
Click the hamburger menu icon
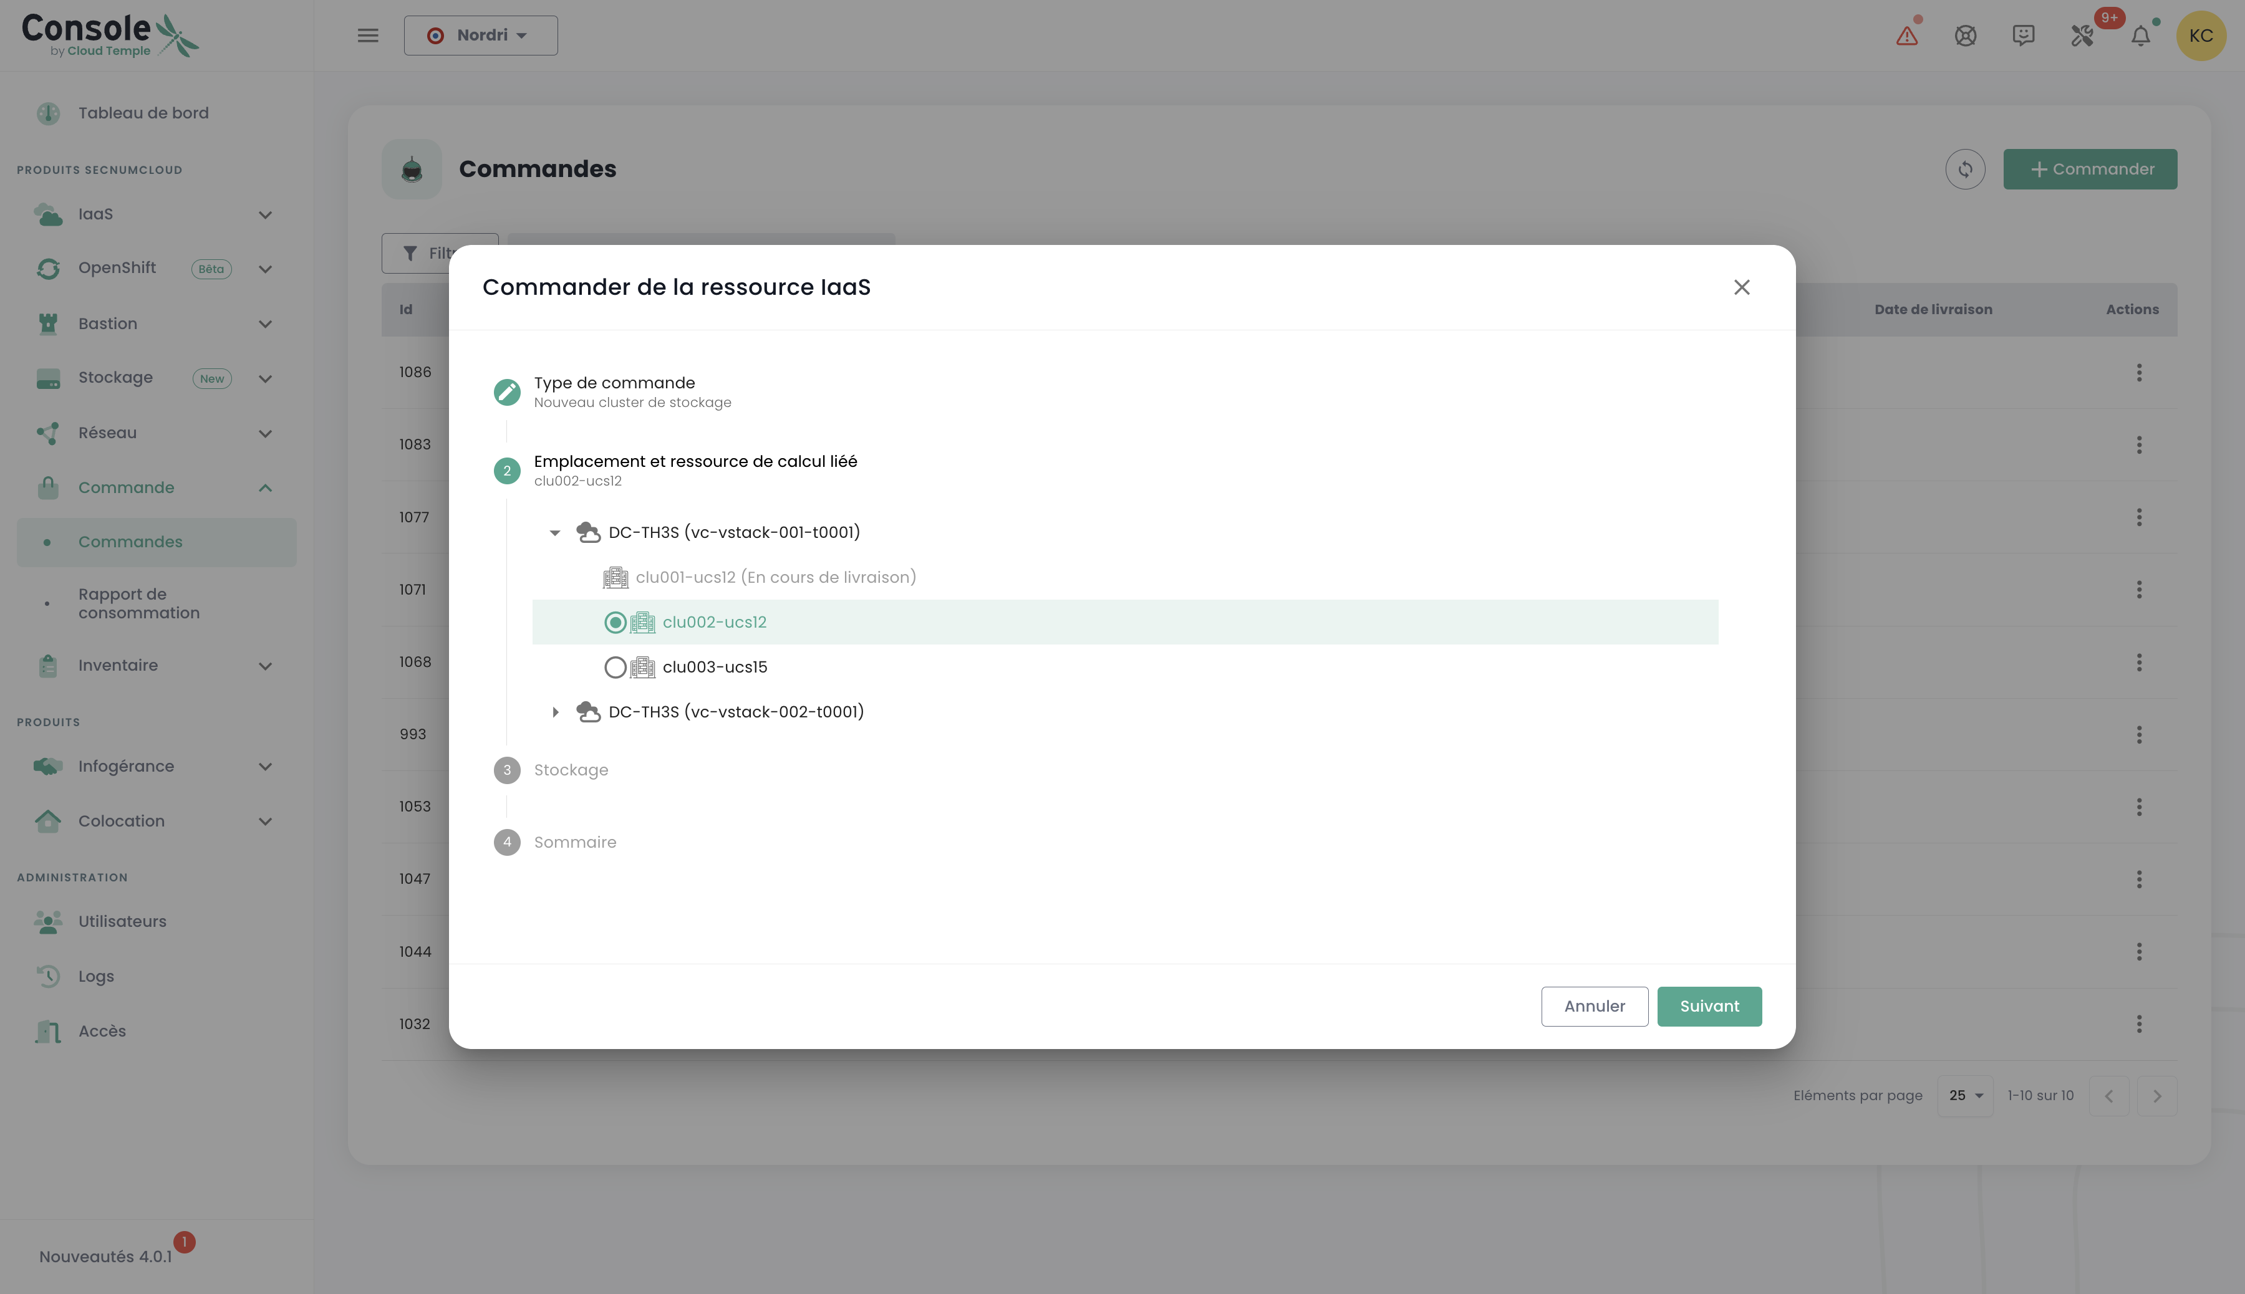coord(367,36)
